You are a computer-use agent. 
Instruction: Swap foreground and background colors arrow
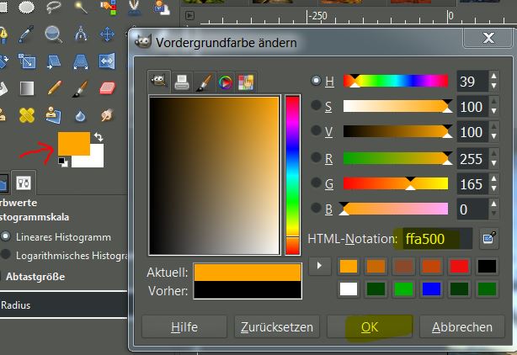click(x=99, y=136)
